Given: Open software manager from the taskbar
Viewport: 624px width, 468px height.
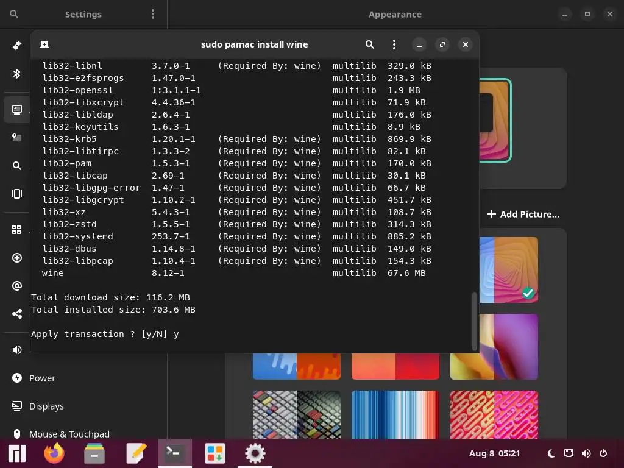Looking at the screenshot, I should pyautogui.click(x=215, y=453).
